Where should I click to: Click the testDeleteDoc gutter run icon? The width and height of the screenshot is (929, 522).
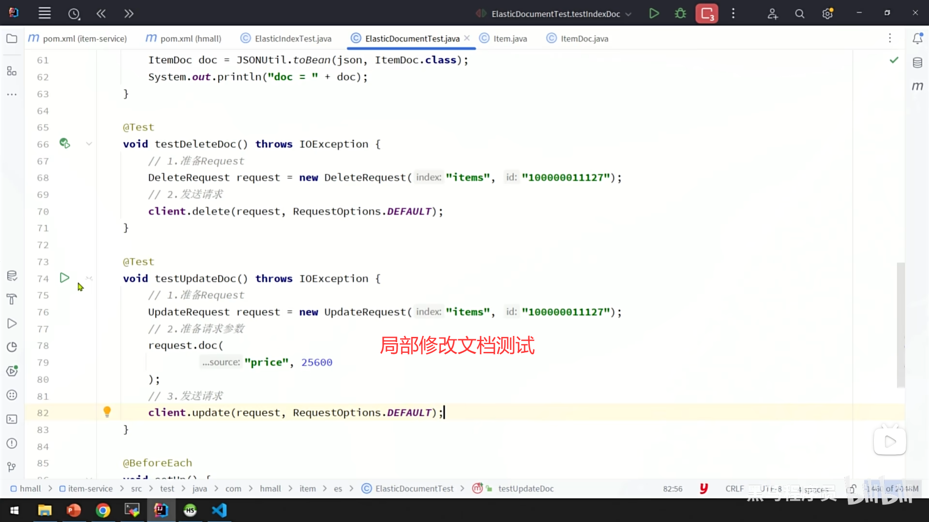tap(64, 144)
